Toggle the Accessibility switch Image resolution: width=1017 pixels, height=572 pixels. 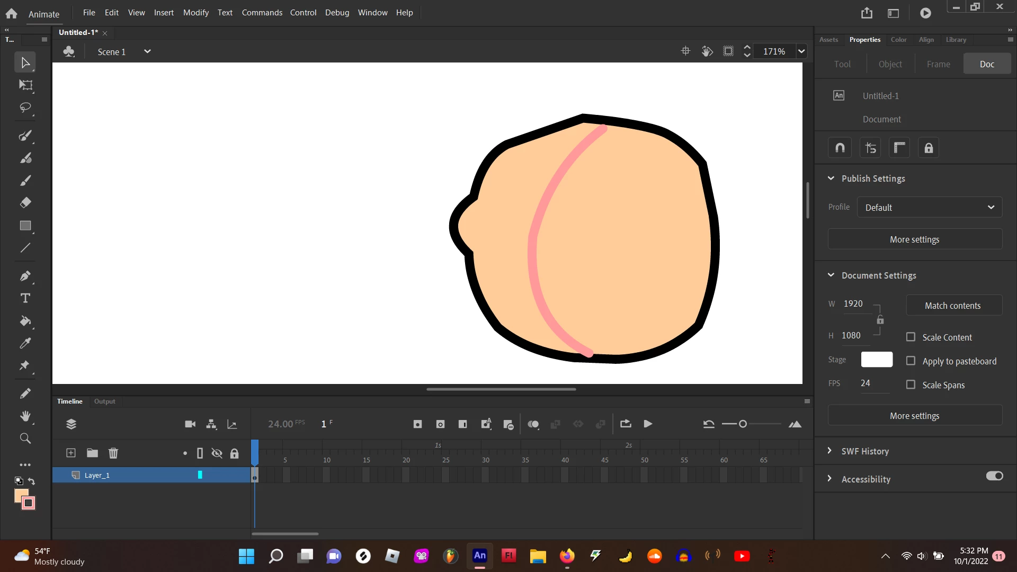pyautogui.click(x=994, y=476)
